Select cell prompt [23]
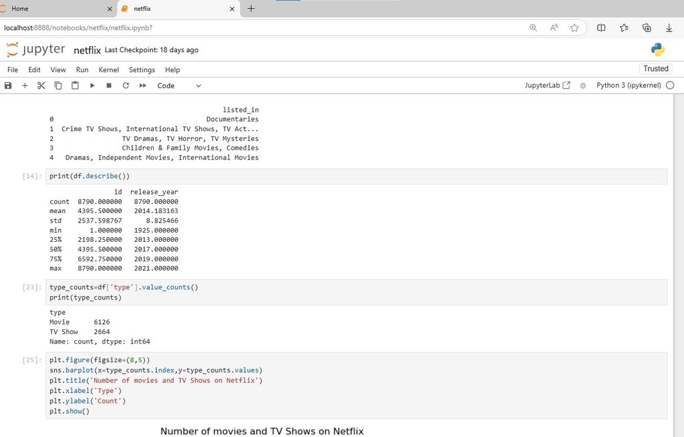 [32, 287]
